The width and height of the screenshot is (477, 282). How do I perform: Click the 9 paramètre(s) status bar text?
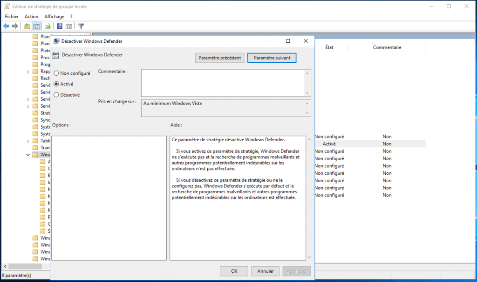[x=17, y=275]
